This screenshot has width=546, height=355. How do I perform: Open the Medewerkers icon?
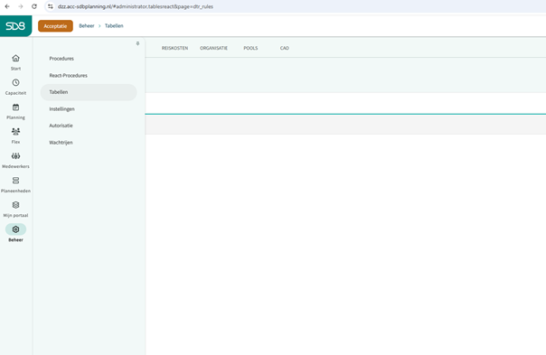[x=15, y=156]
